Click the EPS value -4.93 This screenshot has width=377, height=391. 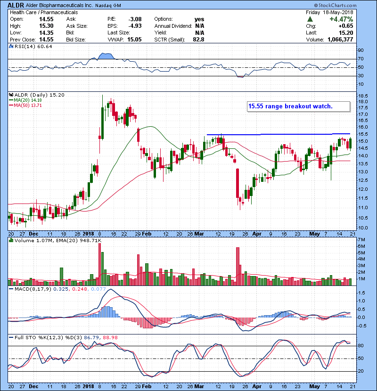(x=135, y=26)
